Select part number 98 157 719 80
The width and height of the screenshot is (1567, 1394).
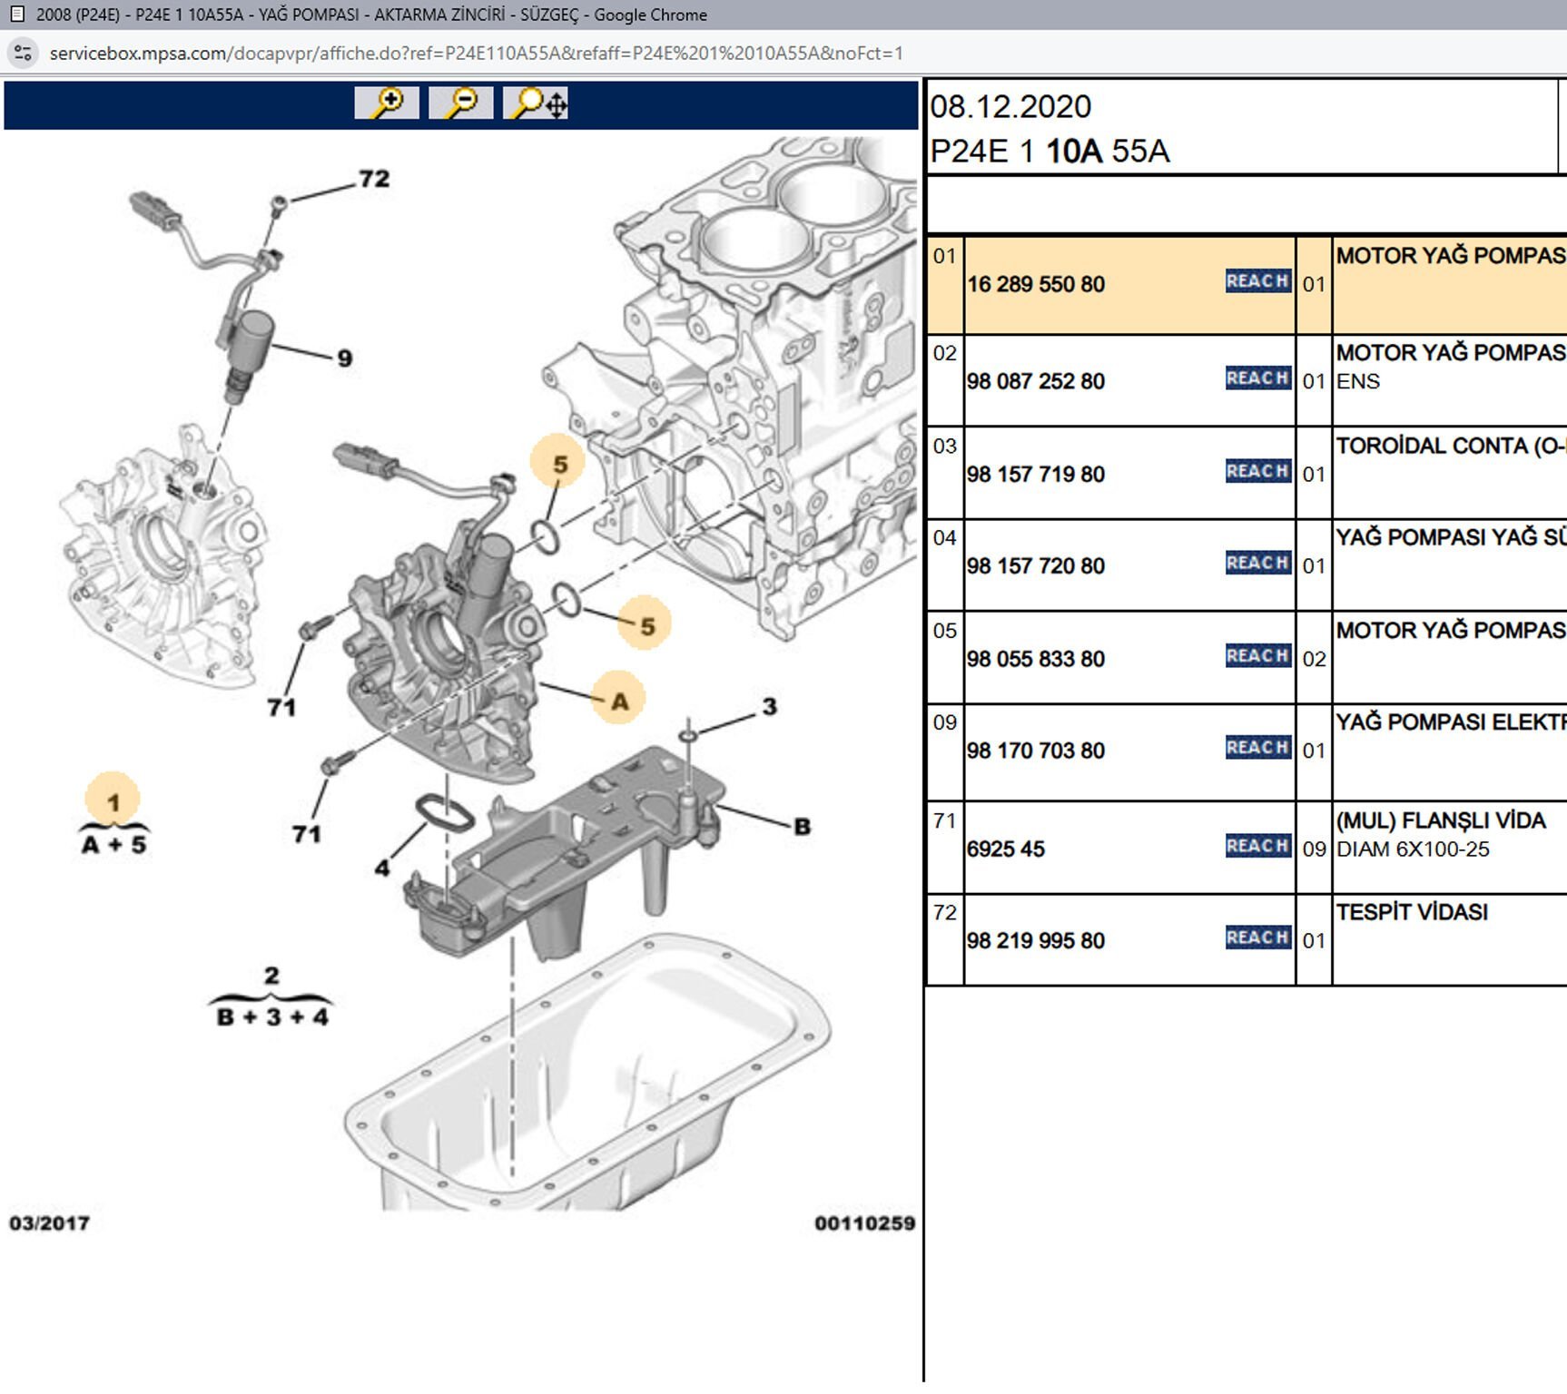[x=1036, y=475]
